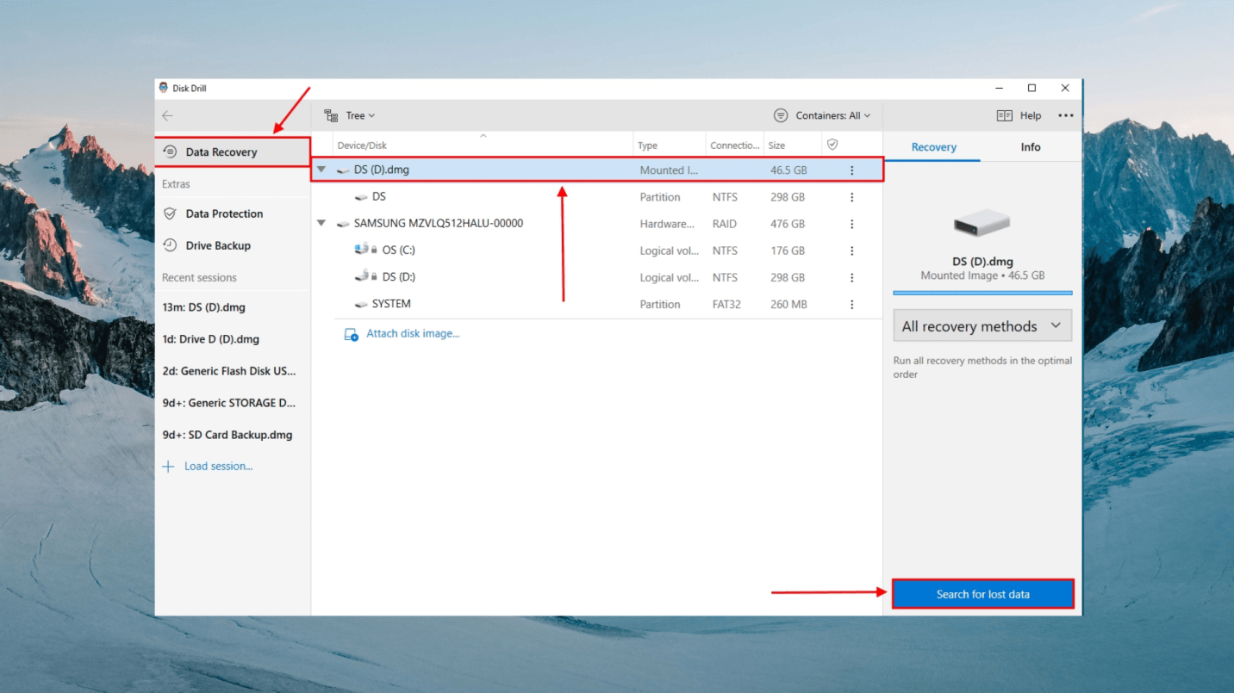1234x693 pixels.
Task: Open the more menu for DS (D).dmg row
Action: [852, 170]
